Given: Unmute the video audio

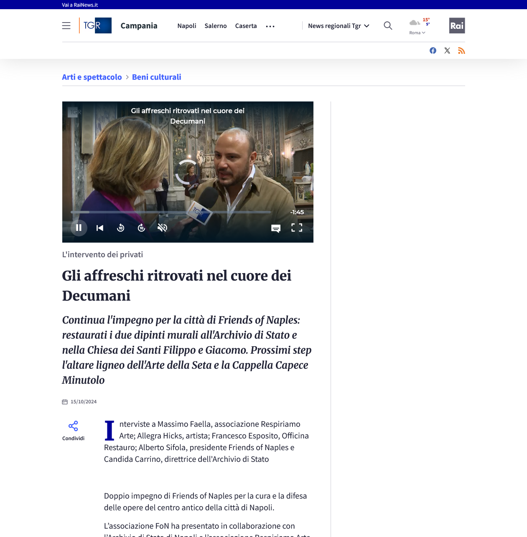Looking at the screenshot, I should coord(162,228).
